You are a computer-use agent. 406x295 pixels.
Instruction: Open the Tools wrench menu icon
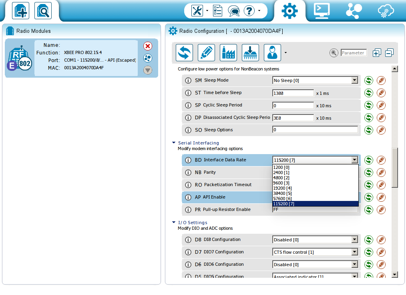pos(197,11)
